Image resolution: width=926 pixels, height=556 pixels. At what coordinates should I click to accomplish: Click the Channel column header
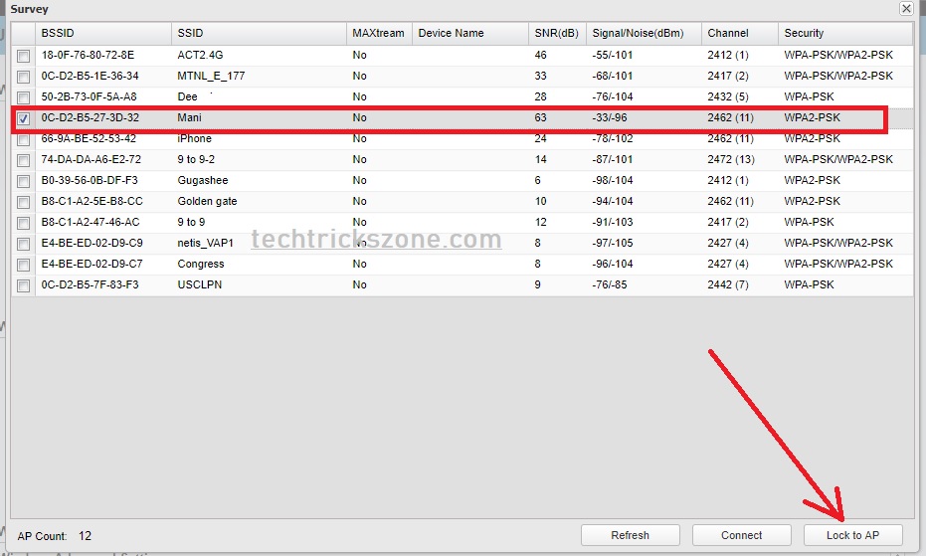[737, 33]
